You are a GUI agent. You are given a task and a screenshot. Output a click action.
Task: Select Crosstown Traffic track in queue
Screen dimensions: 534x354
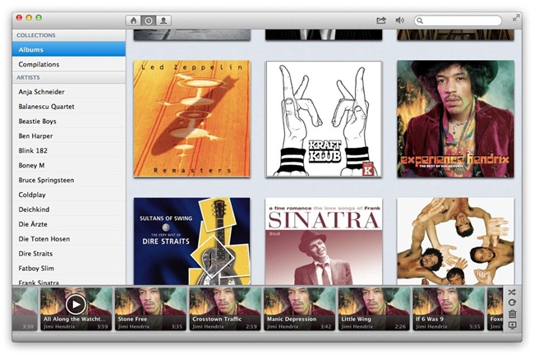225,309
